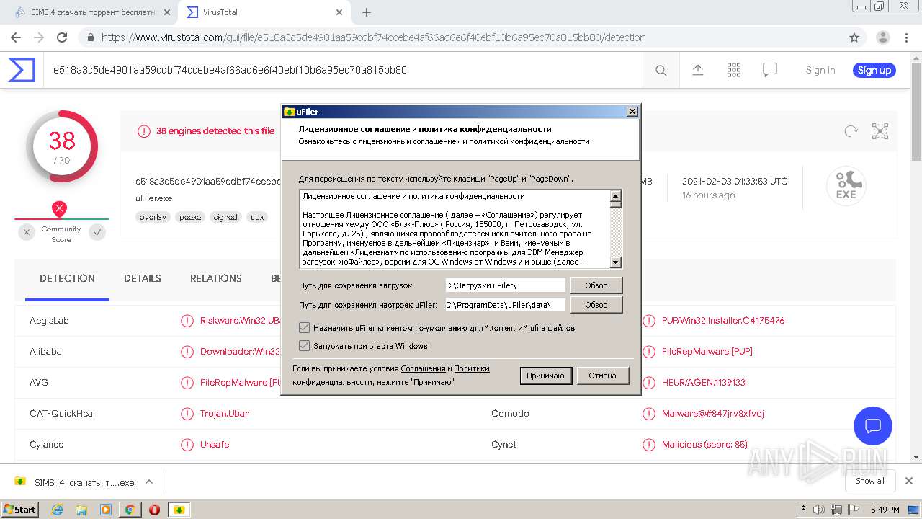
Task: Click the Internet Explorer taskbar icon
Action: pos(57,510)
